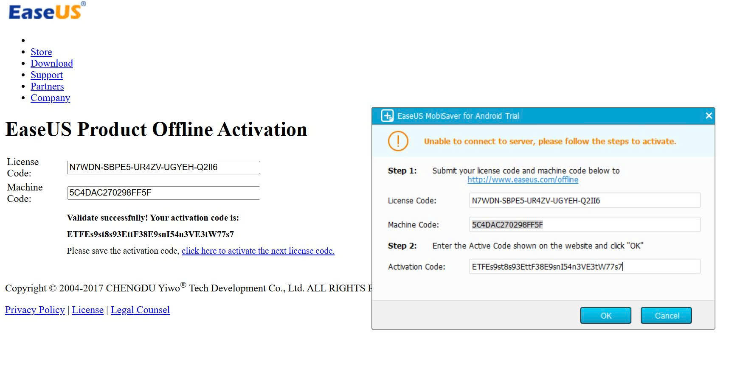Click the orange warning exclamation icon
The height and width of the screenshot is (386, 754).
click(x=398, y=141)
